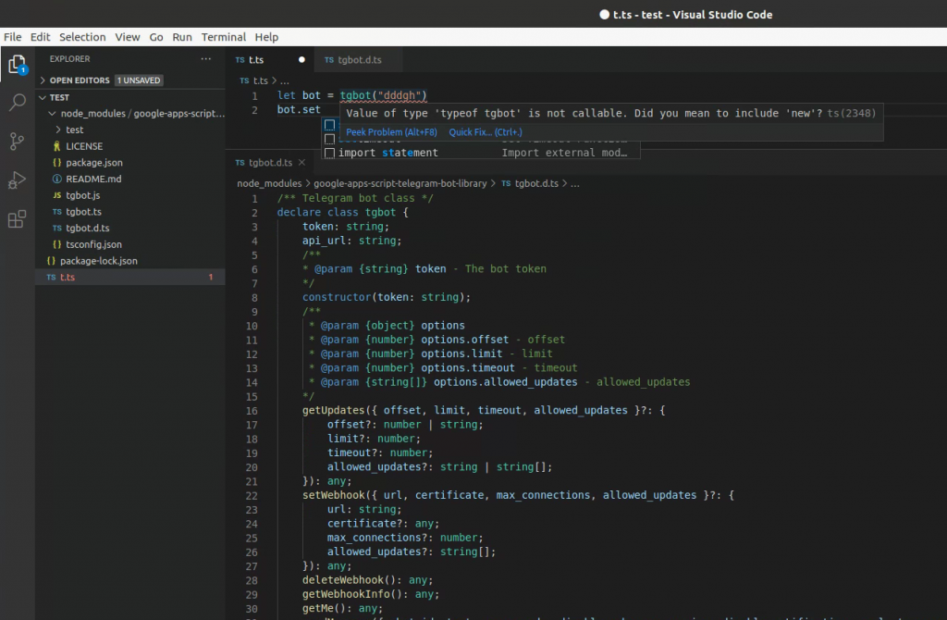Expand the OPEN EDITORS section
Viewport: 947px width, 620px height.
point(43,80)
